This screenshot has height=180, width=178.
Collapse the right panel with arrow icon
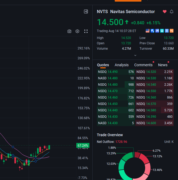click(x=86, y=11)
